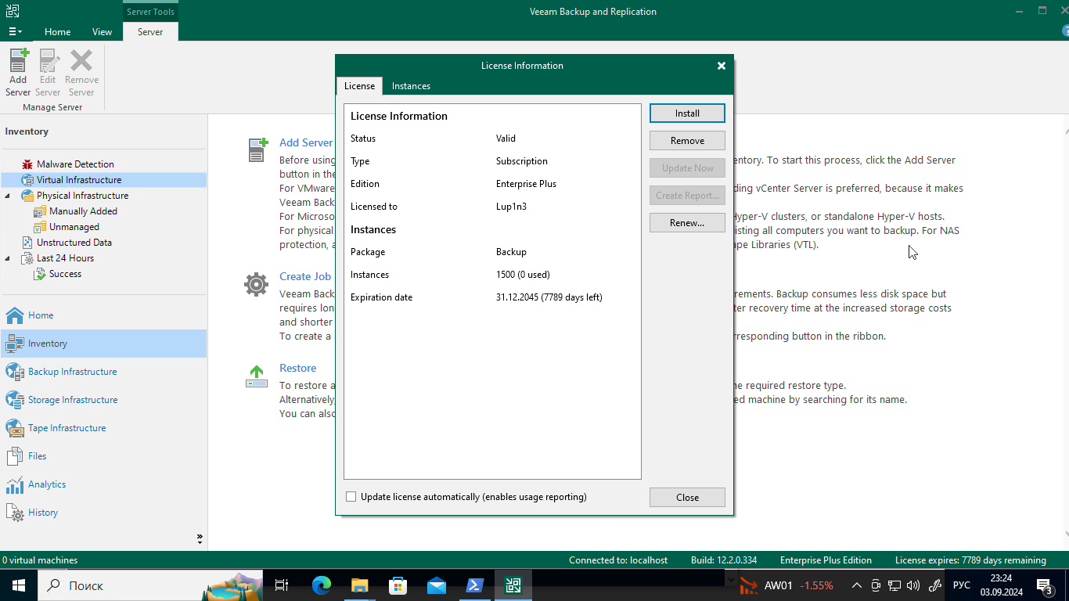Click the Remove license button

click(x=687, y=141)
